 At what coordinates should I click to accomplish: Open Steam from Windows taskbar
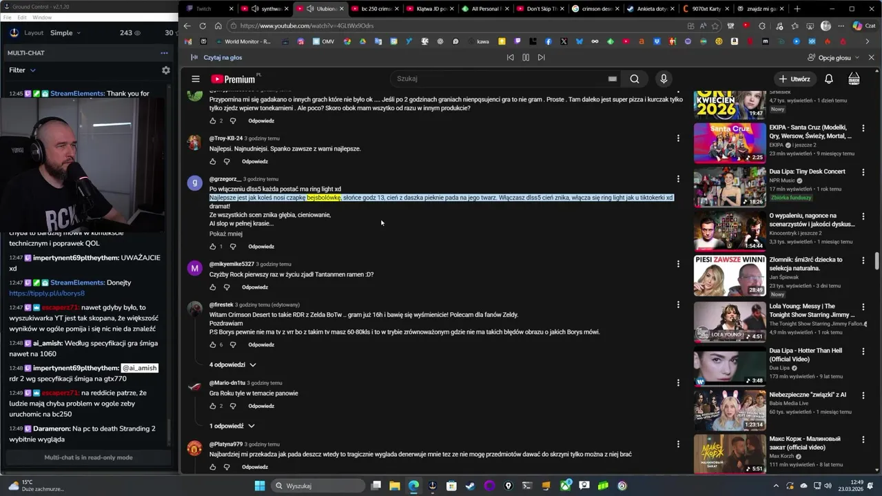pos(470,486)
